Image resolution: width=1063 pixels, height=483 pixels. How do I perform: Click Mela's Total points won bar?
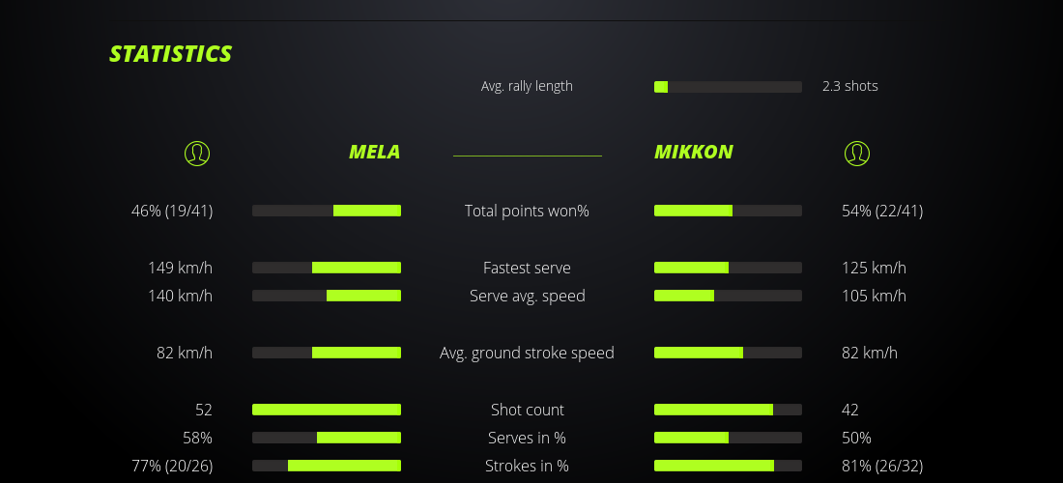(327, 211)
